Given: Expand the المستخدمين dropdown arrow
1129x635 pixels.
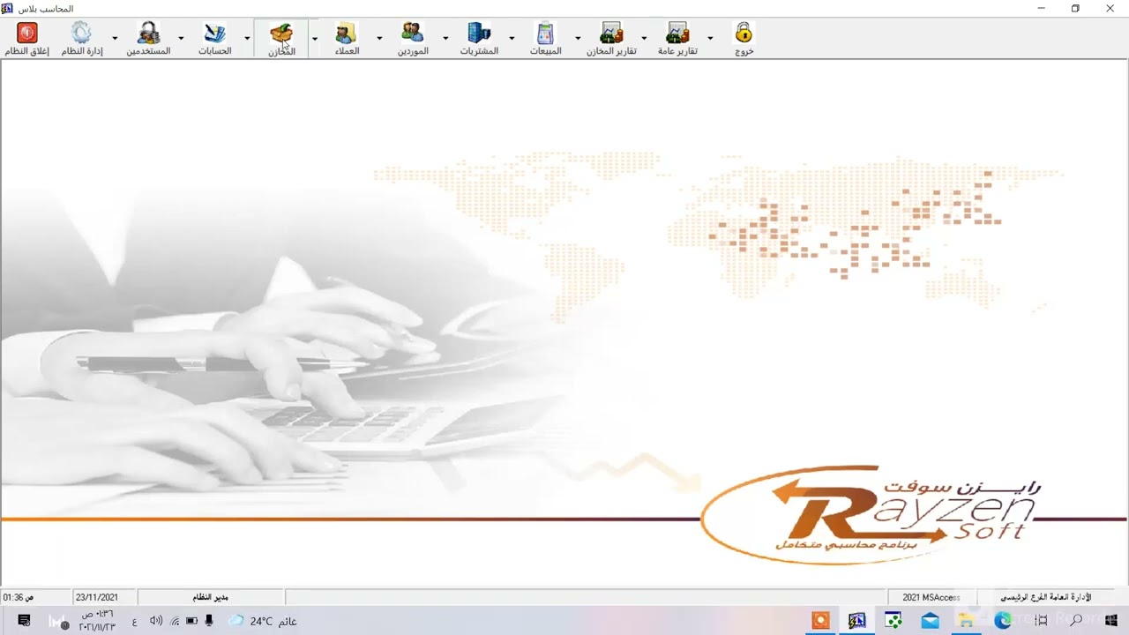Looking at the screenshot, I should [181, 39].
